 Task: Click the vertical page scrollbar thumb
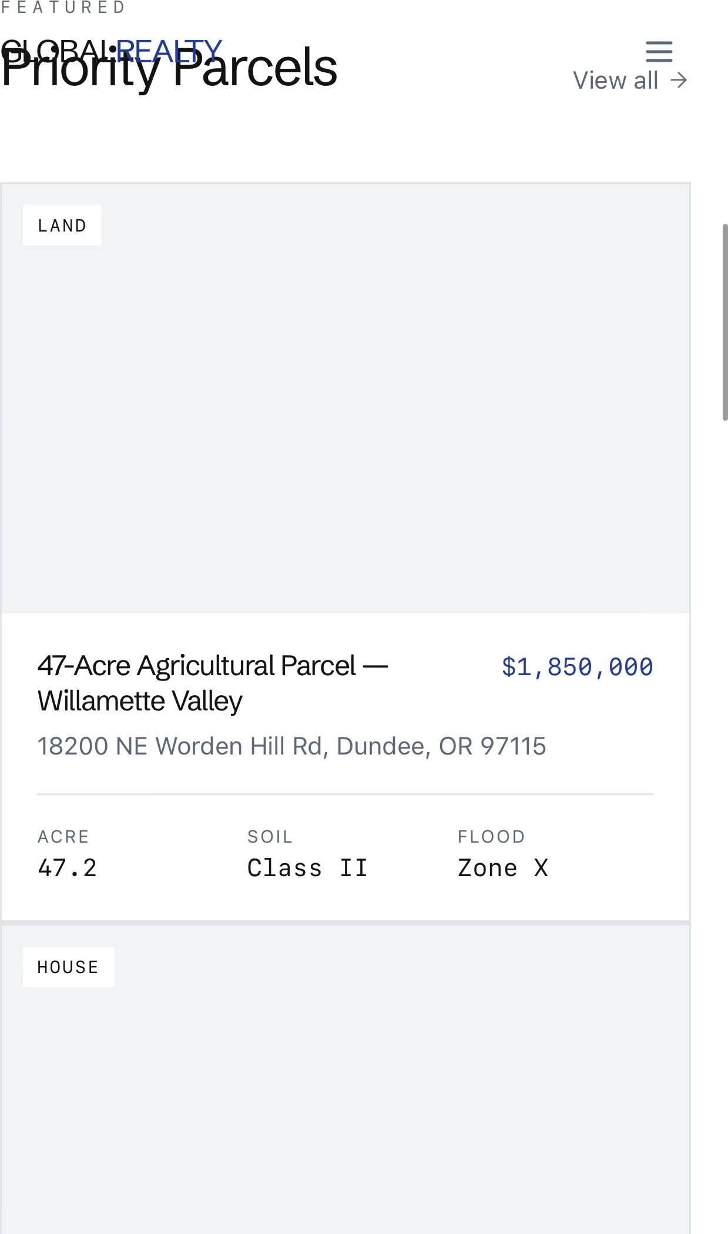click(x=724, y=322)
